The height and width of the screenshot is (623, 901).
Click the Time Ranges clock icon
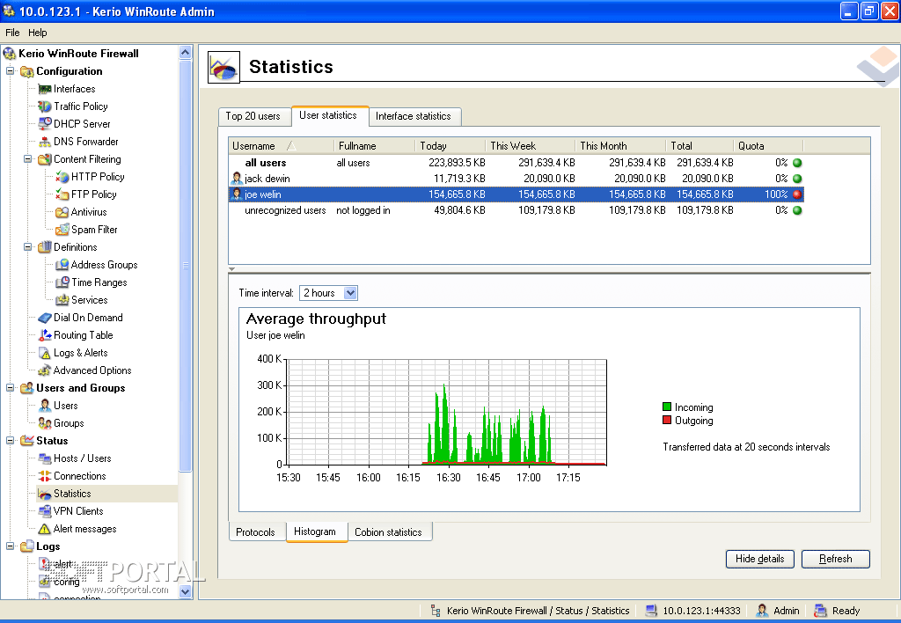tap(62, 282)
